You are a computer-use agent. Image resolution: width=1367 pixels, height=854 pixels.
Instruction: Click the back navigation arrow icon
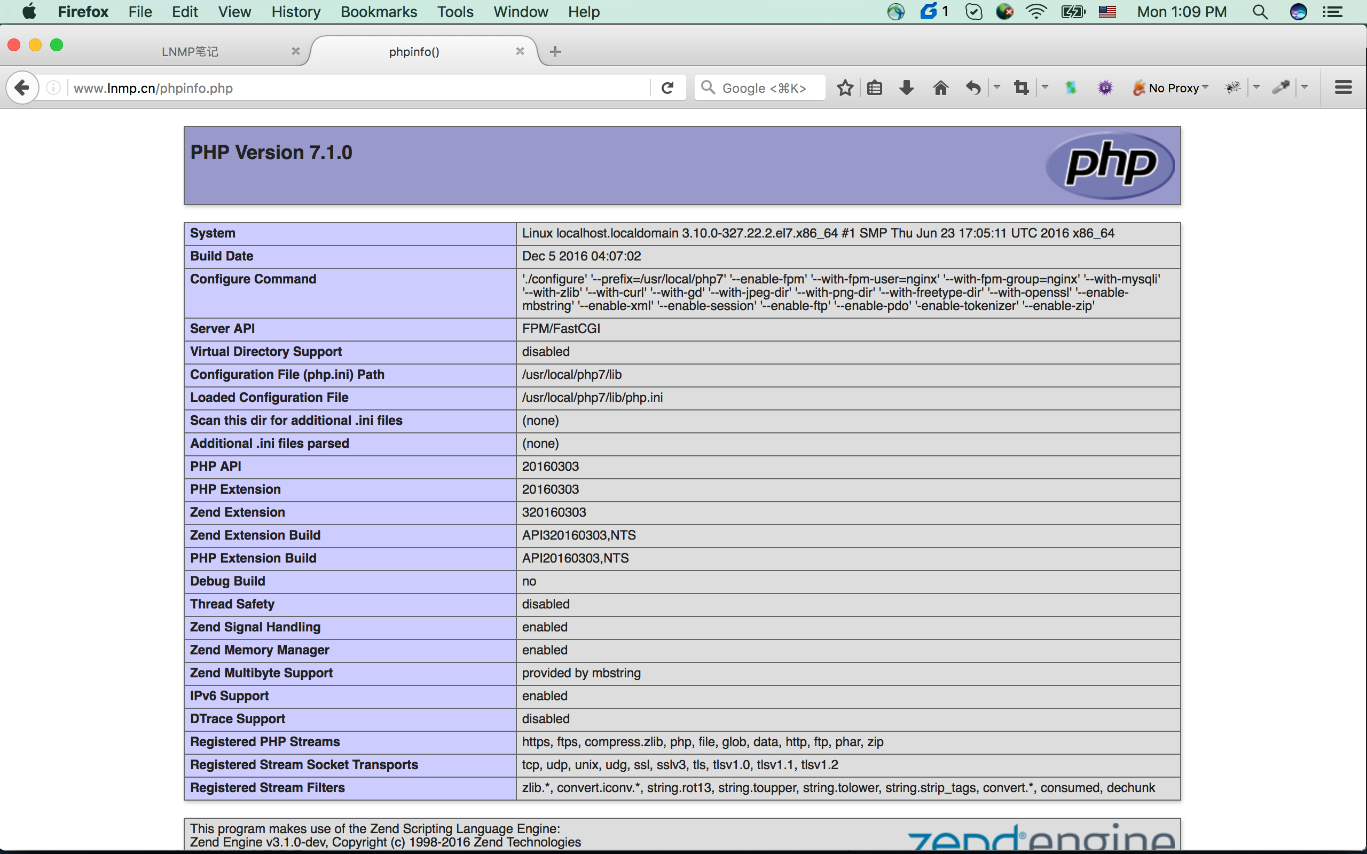tap(22, 88)
